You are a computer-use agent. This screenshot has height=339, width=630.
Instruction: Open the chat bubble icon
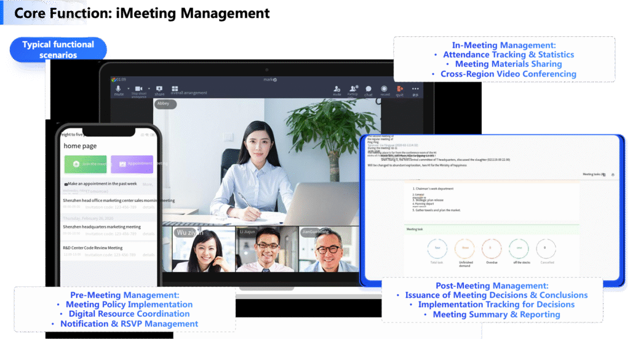click(x=368, y=88)
